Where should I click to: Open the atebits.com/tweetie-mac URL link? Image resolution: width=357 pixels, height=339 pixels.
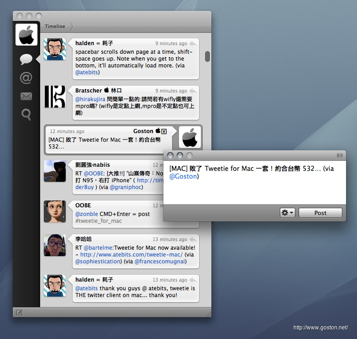(131, 254)
